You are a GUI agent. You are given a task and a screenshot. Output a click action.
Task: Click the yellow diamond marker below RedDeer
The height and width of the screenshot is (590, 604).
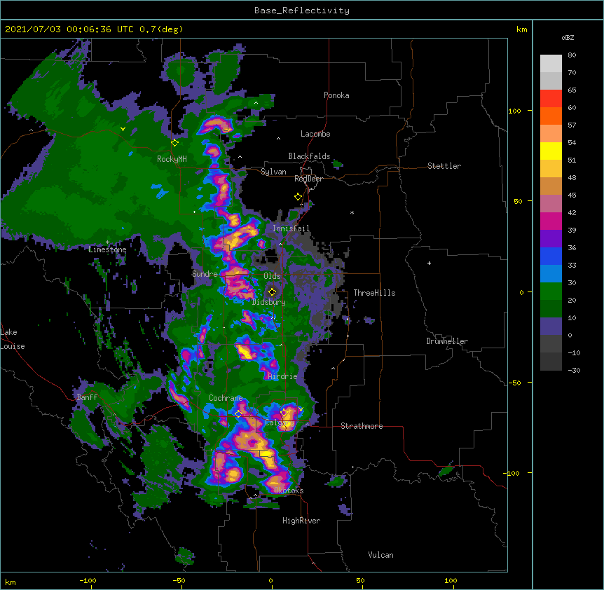(x=298, y=197)
